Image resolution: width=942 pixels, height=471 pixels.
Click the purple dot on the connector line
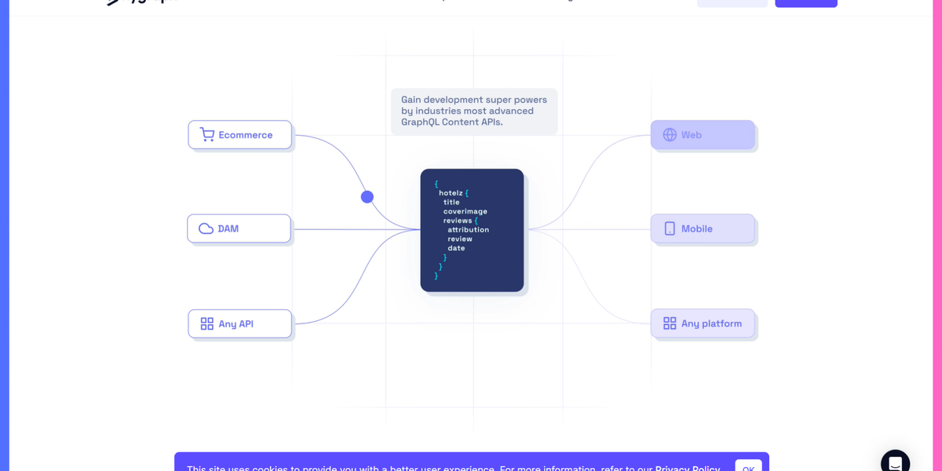coord(367,196)
